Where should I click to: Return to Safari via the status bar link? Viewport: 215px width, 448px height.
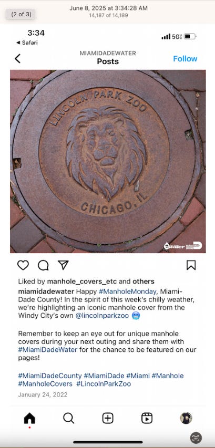point(27,43)
